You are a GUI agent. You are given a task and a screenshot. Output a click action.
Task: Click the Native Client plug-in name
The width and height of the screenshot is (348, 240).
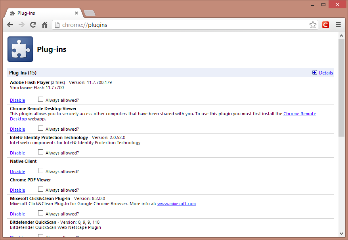[x=23, y=161]
